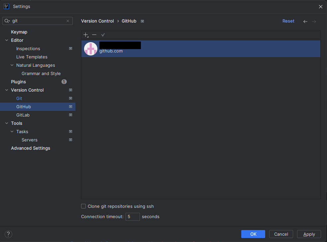
Task: Collapse the Tasks tree node
Action: 12,131
